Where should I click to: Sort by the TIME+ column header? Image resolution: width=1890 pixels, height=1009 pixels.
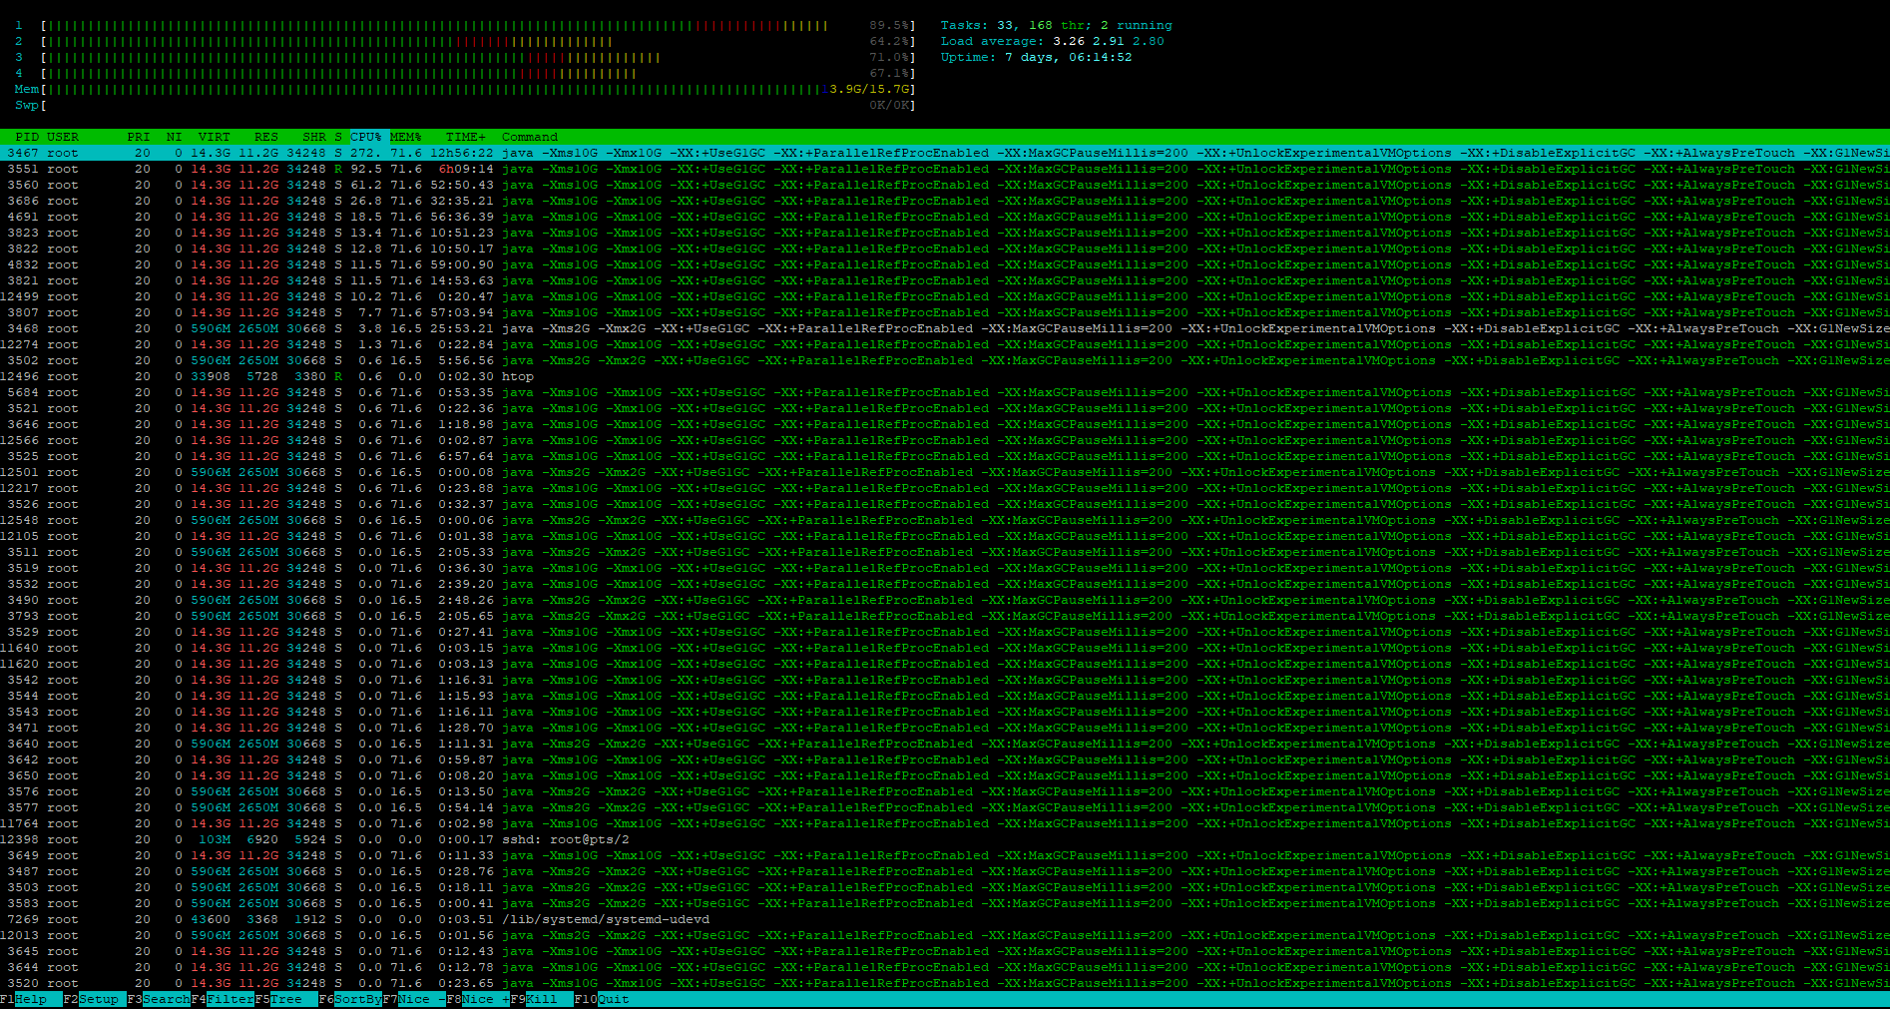tap(466, 137)
